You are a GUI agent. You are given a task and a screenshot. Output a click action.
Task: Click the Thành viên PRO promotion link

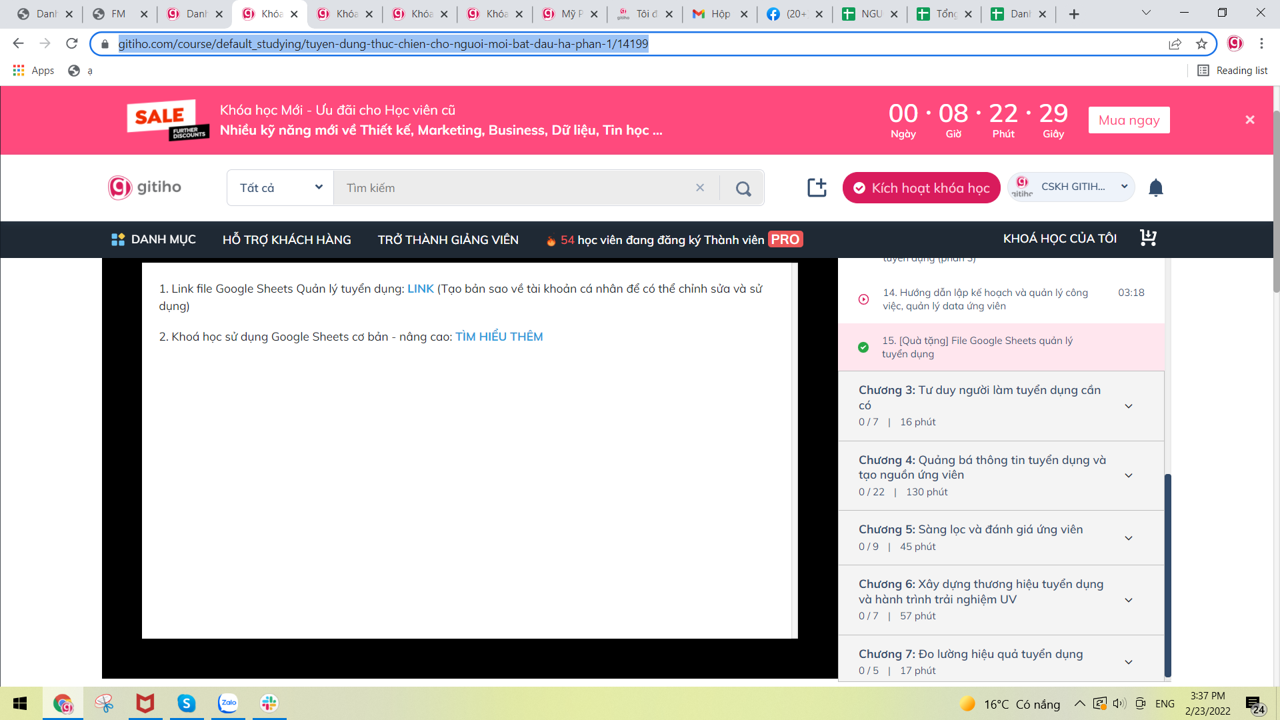[x=674, y=239]
